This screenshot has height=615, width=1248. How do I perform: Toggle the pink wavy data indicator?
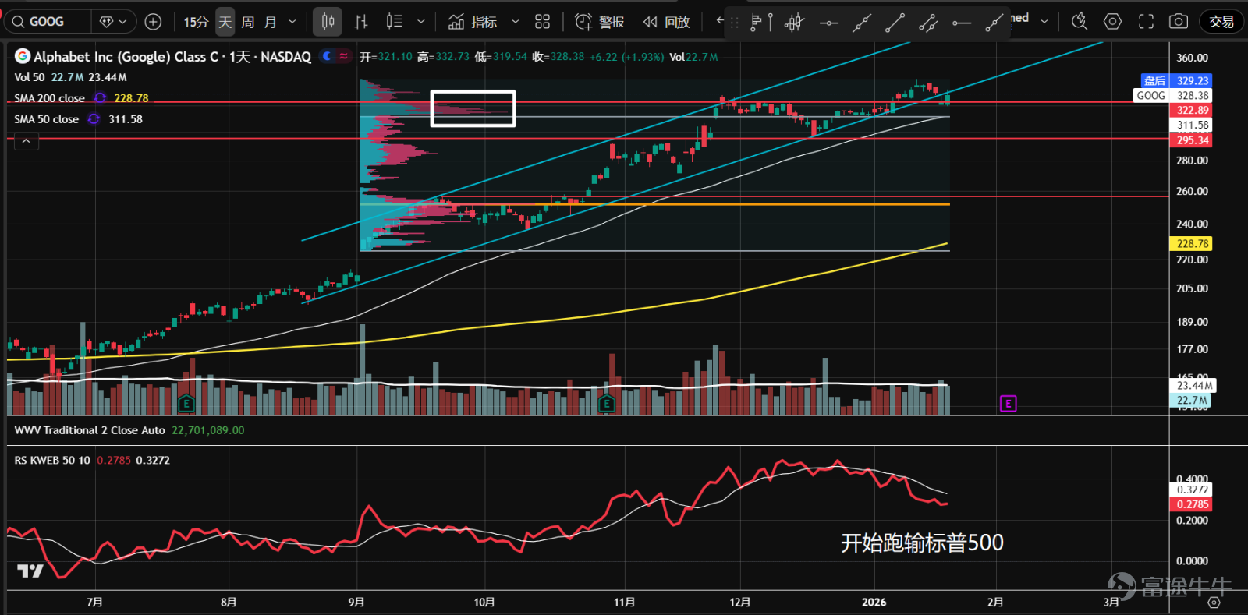[x=344, y=56]
